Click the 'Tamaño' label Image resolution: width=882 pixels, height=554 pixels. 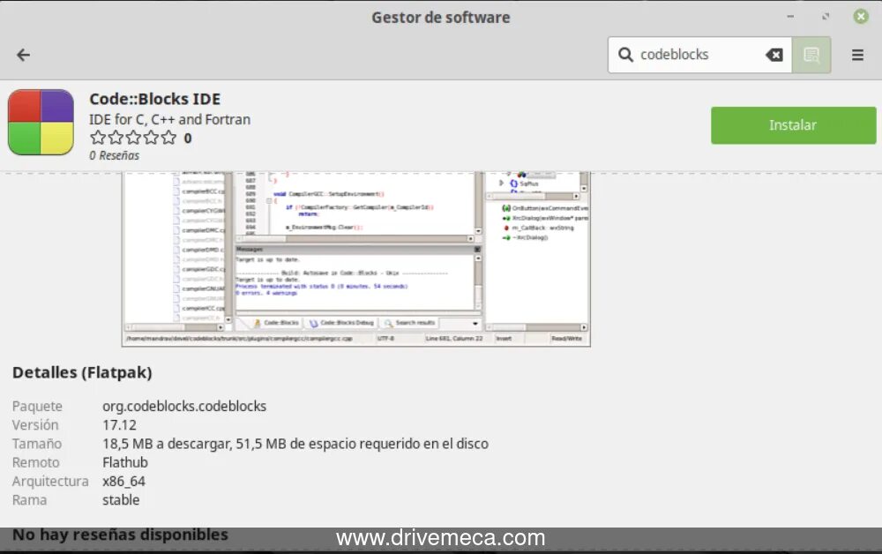[x=36, y=444]
